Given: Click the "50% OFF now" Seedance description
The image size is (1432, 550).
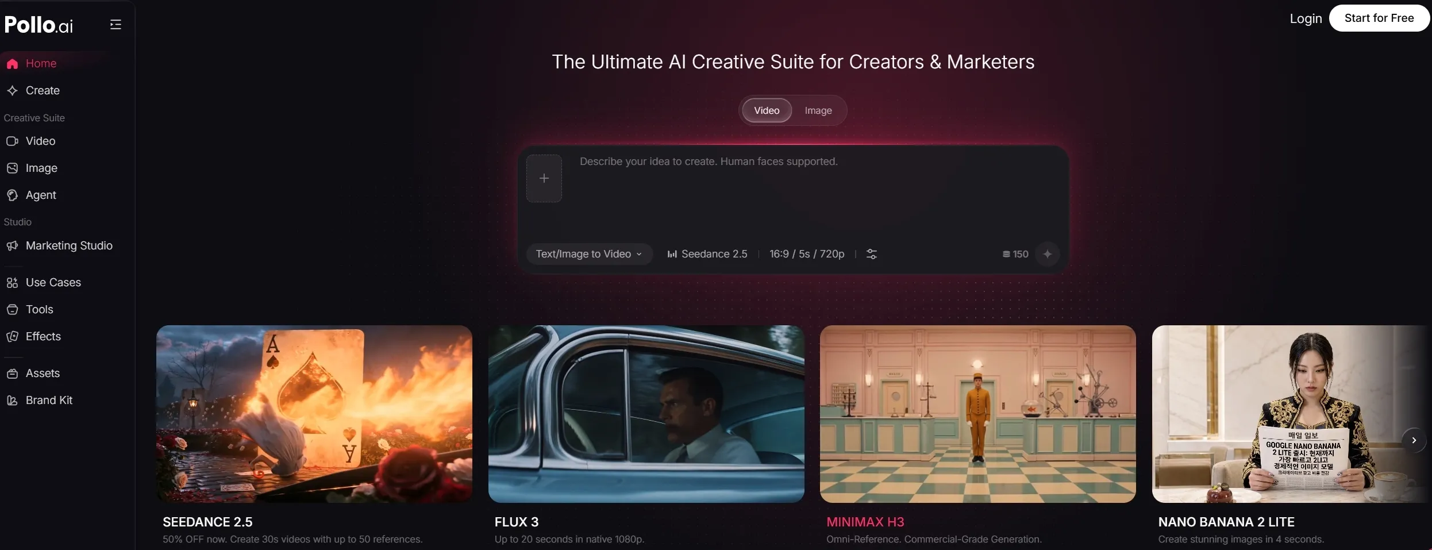Looking at the screenshot, I should (292, 539).
